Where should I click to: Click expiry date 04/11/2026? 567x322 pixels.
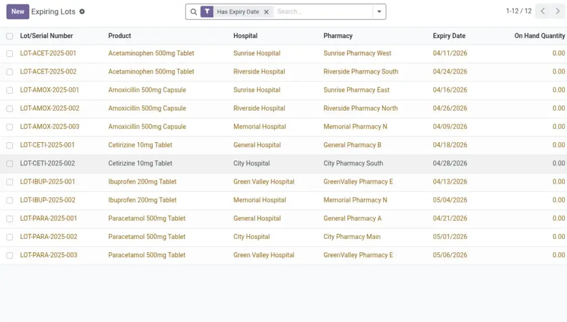[450, 53]
